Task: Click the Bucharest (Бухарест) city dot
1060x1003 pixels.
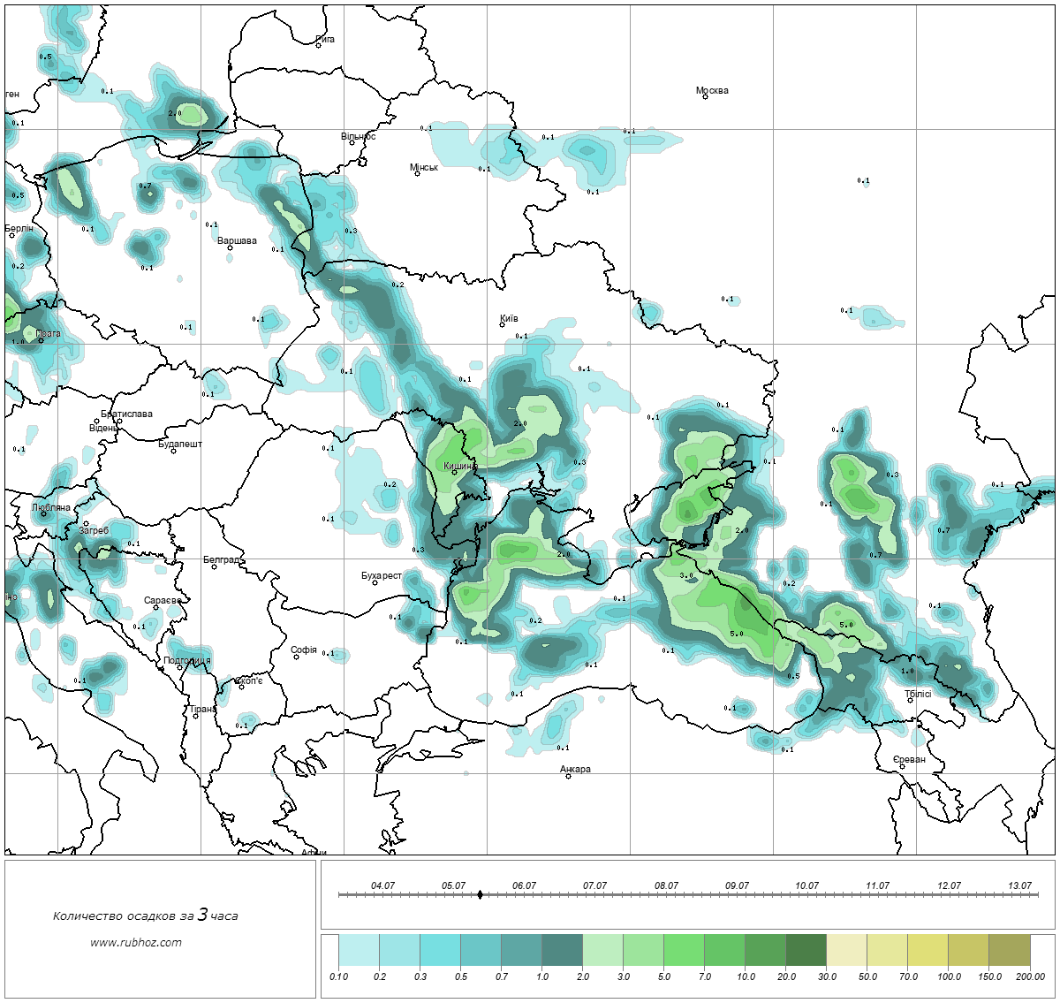Action: point(375,582)
